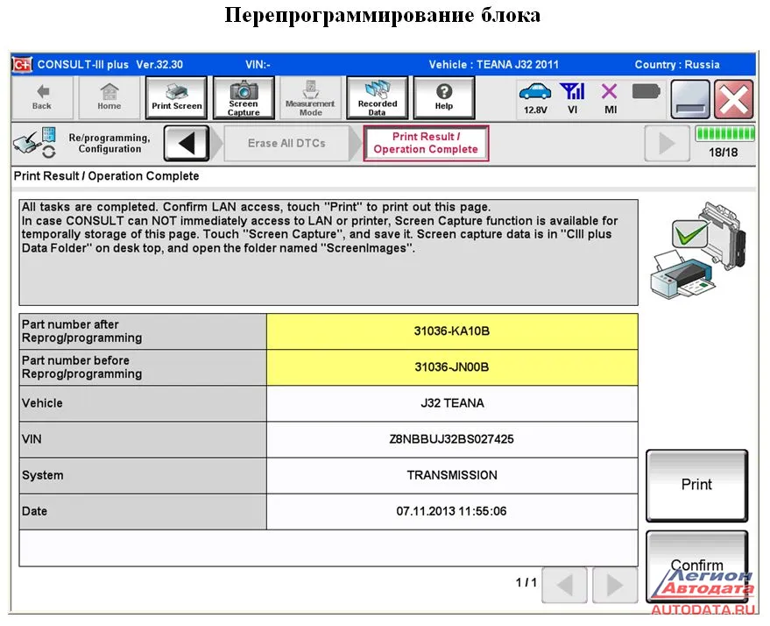Select part number 31036-JN00B cell
770x626 pixels.
(x=452, y=367)
